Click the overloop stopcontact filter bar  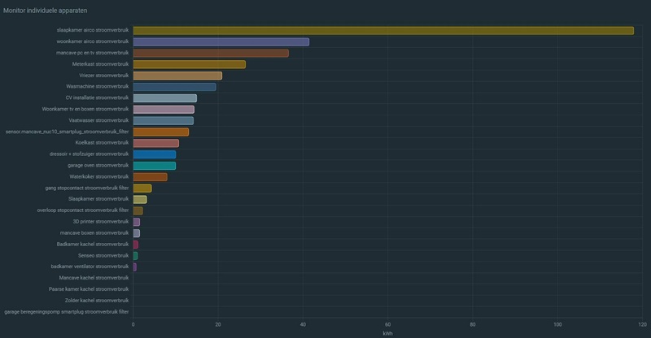[138, 210]
